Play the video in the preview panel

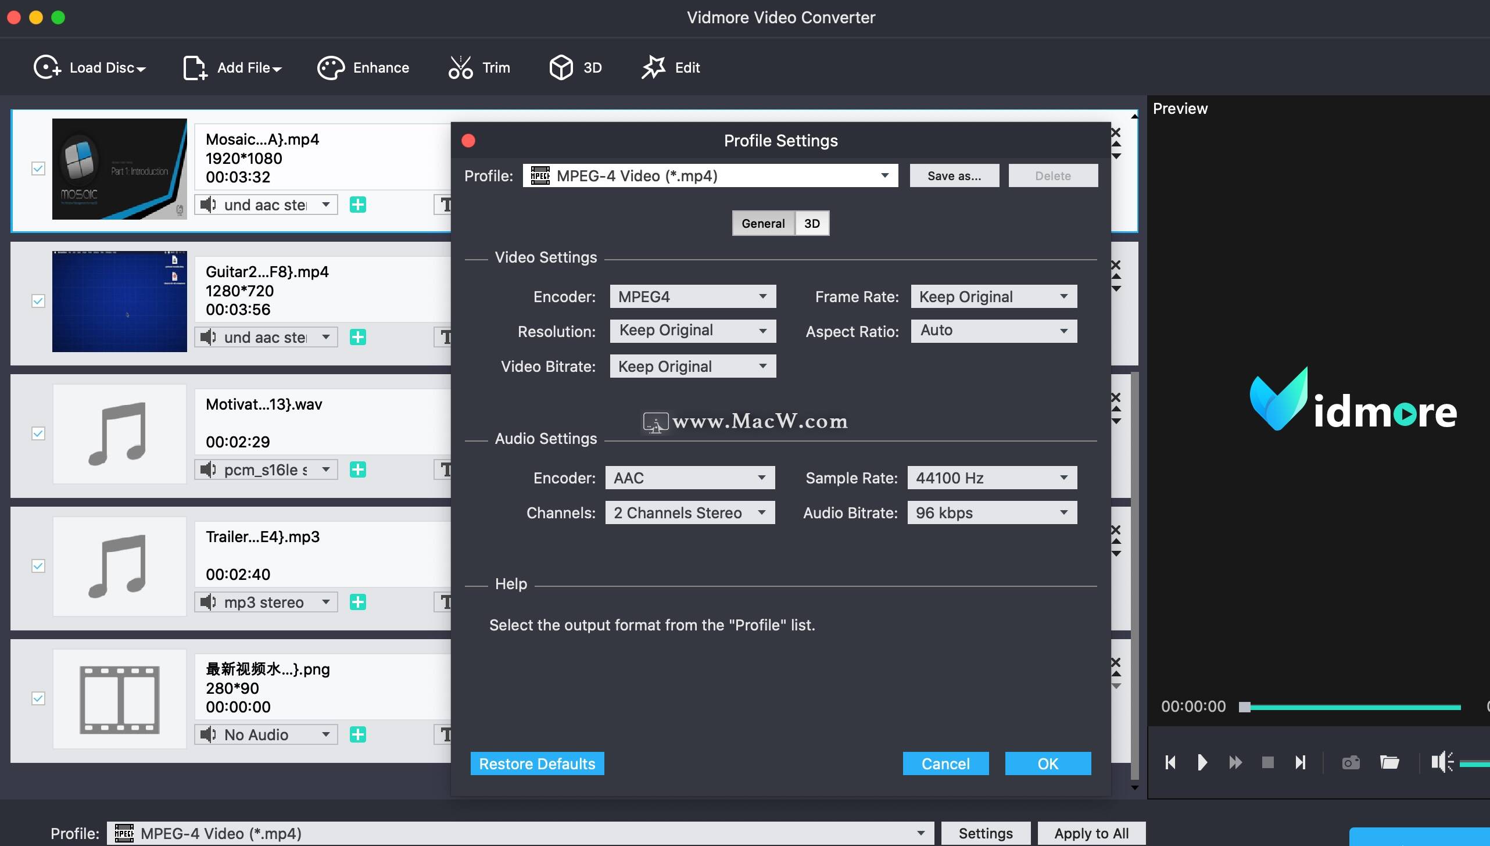pos(1202,762)
